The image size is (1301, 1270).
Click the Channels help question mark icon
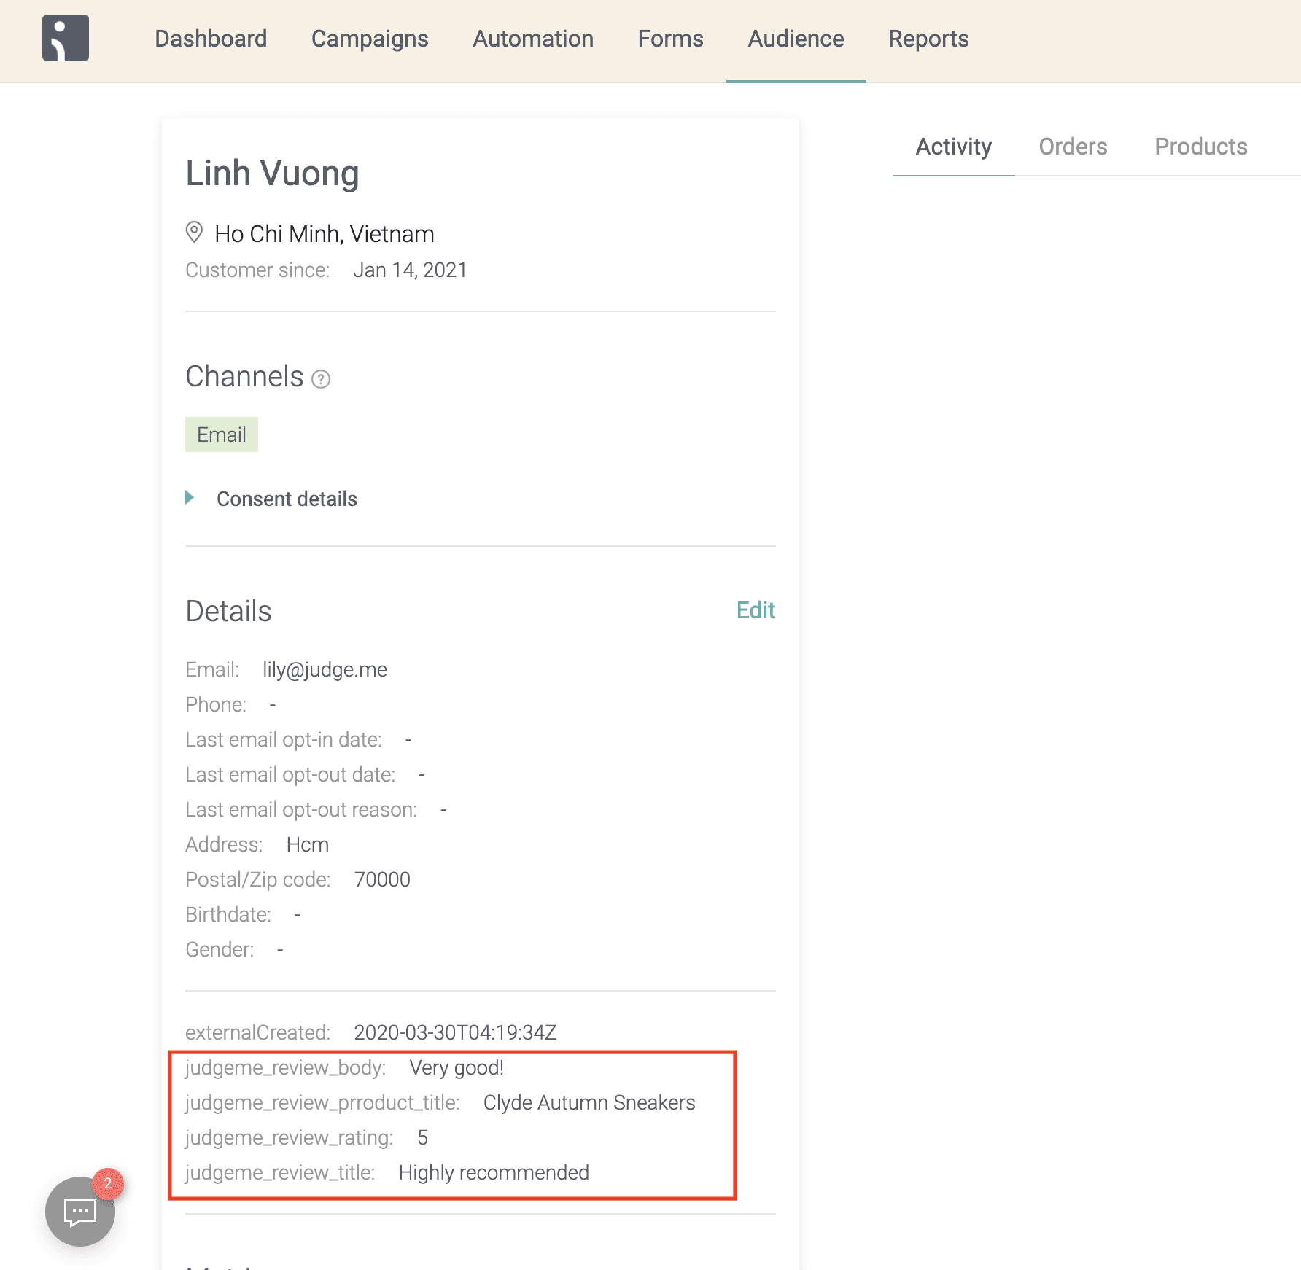(x=321, y=379)
